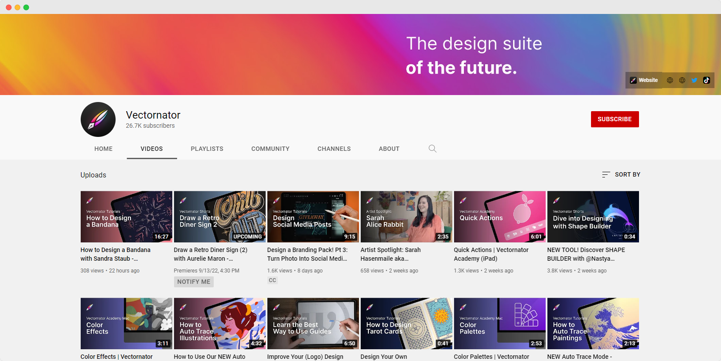Click '658 views • 2 weeks ago' text
721x361 pixels.
tap(390, 271)
